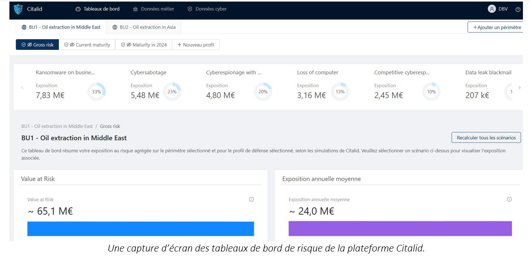Open the Données métier menu
Screen dimensions: 530x257
(153, 9)
